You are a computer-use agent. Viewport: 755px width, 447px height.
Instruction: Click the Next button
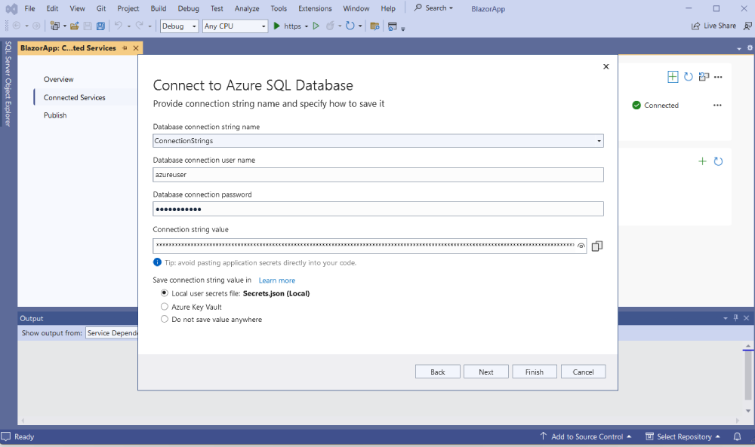[485, 372]
